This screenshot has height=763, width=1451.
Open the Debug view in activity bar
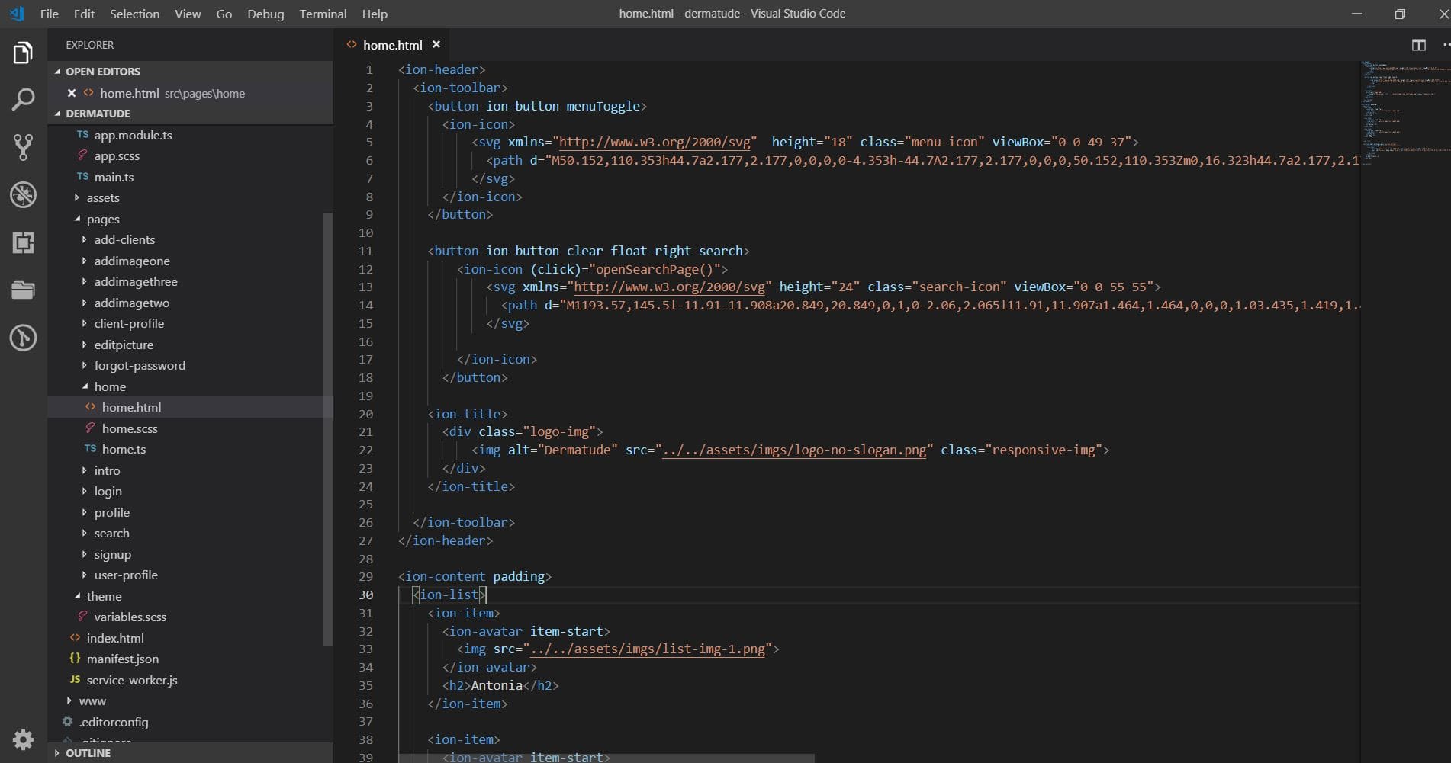[x=23, y=195]
